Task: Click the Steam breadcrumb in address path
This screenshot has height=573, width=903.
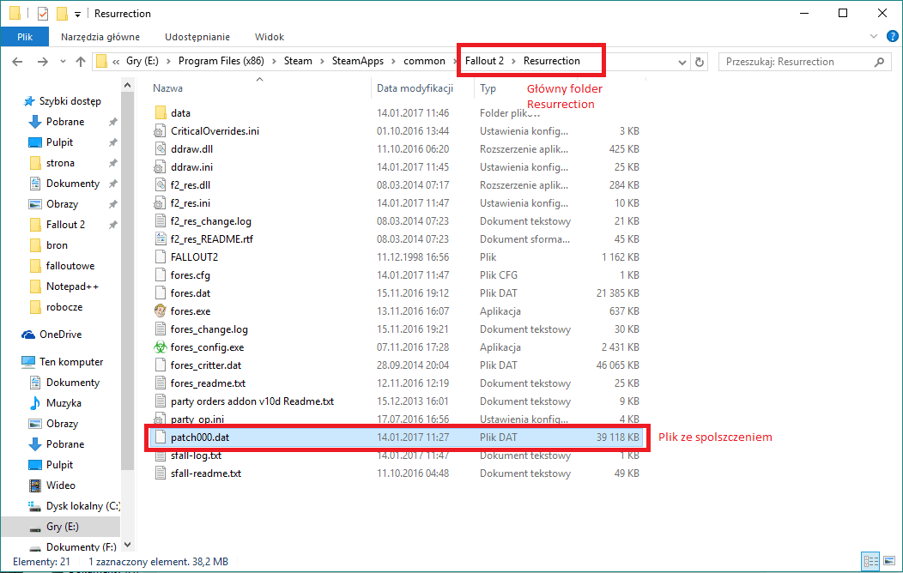Action: click(299, 61)
